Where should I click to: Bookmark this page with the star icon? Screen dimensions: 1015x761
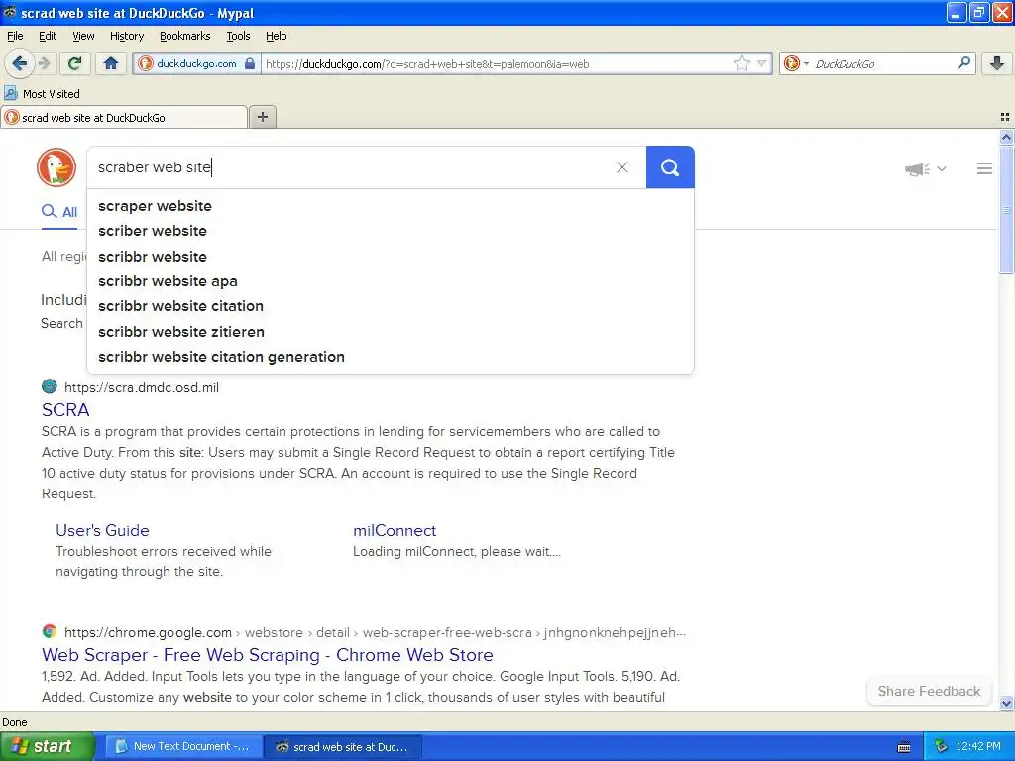coord(741,63)
